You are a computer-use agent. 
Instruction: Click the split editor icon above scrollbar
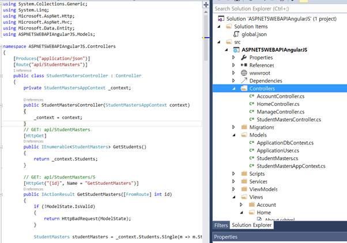pos(206,5)
